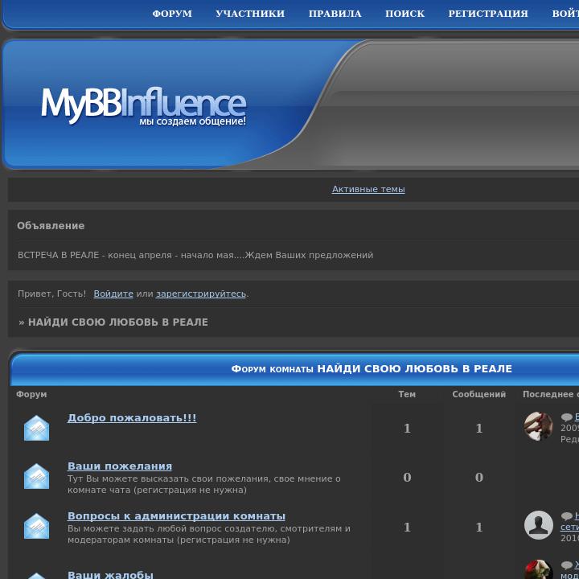
Task: Open Вопросы к администрации комнаты forum
Action: pos(176,515)
